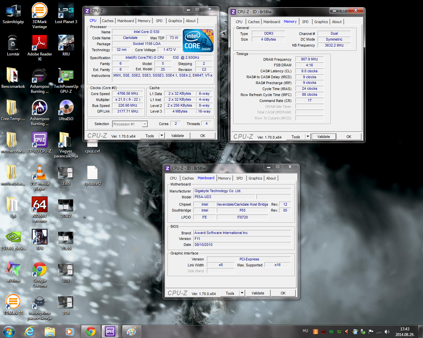This screenshot has width=423, height=338.
Task: Click the HU language indicator
Action: (x=305, y=331)
